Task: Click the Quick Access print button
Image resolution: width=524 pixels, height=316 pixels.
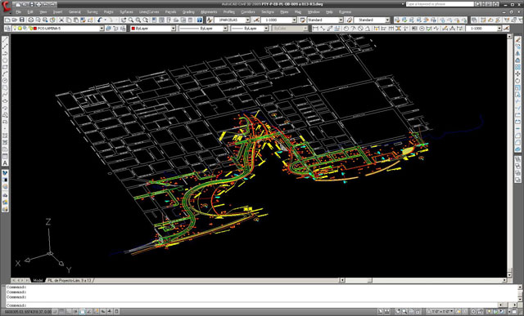Action: click(x=38, y=4)
